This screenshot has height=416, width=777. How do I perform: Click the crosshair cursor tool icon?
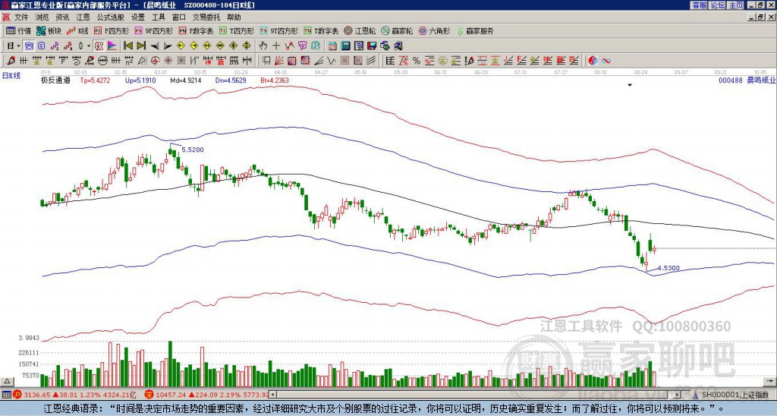(x=276, y=46)
